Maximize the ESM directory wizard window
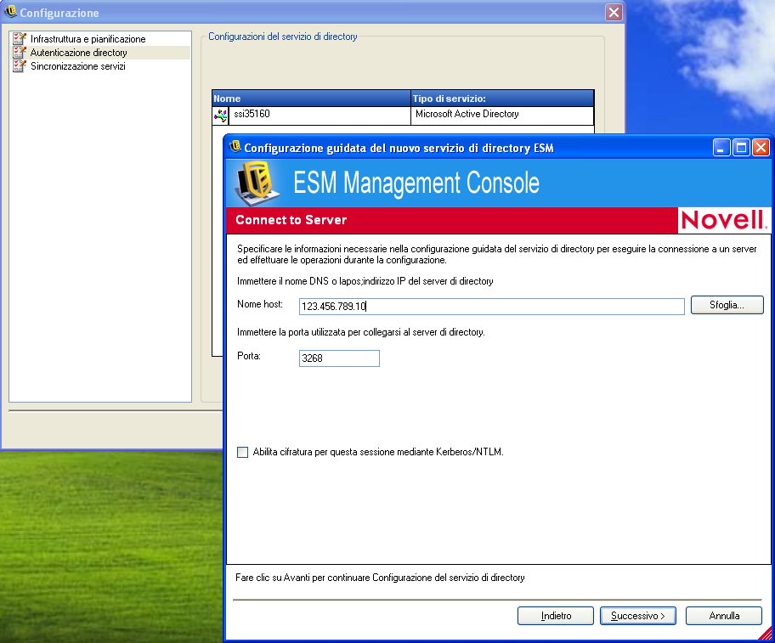The width and height of the screenshot is (775, 643). point(741,147)
